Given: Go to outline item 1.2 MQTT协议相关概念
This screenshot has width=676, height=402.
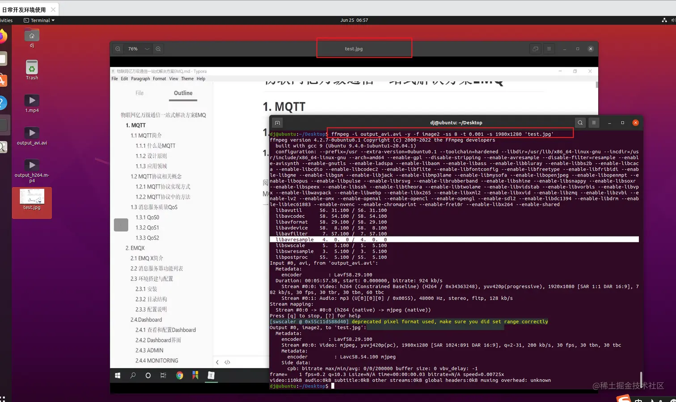Looking at the screenshot, I should tap(156, 176).
